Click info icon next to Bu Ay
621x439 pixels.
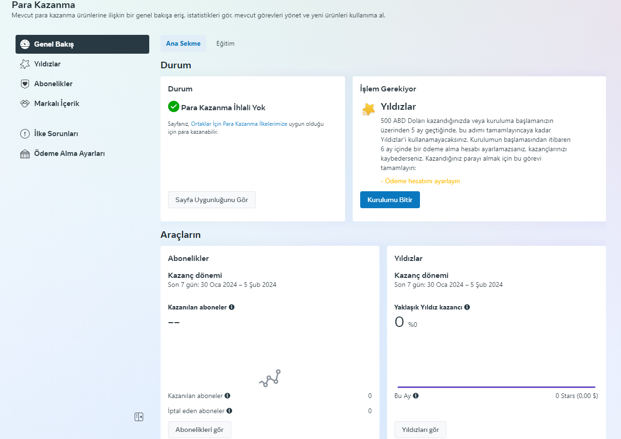416,396
